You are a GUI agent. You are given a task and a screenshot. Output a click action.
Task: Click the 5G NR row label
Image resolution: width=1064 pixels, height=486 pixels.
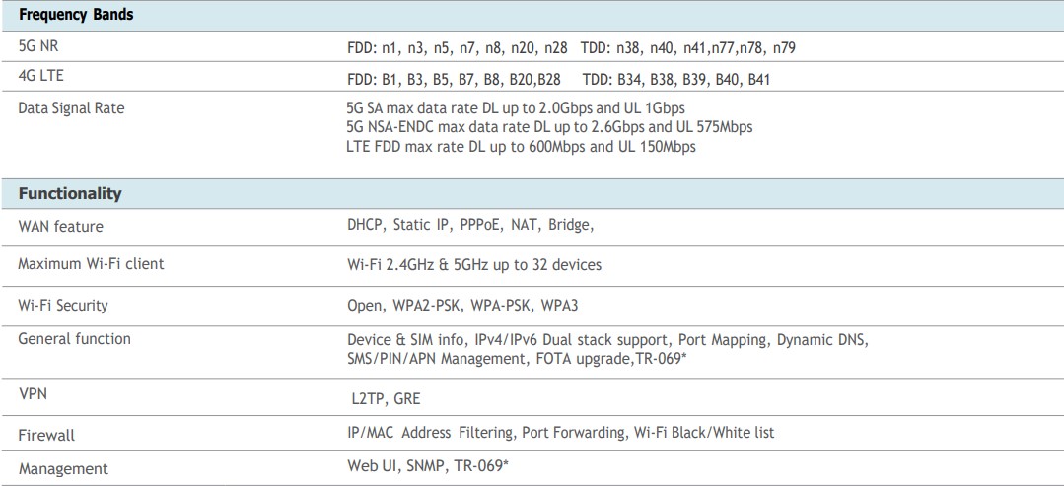pyautogui.click(x=38, y=46)
